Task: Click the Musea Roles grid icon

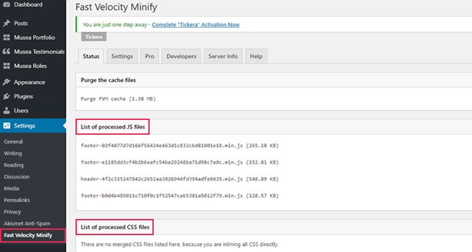Action: [6, 66]
